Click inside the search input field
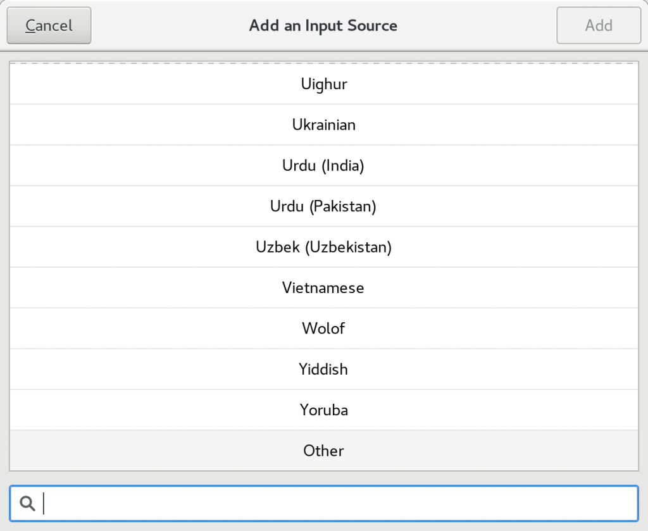 pos(253,503)
